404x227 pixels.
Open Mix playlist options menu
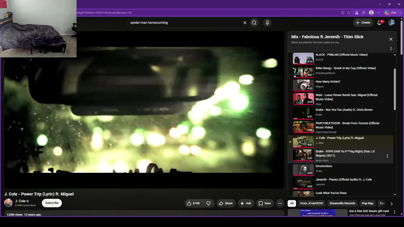391,49
